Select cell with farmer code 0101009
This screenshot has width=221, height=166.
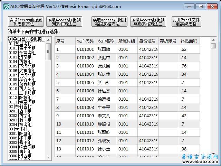(85, 116)
